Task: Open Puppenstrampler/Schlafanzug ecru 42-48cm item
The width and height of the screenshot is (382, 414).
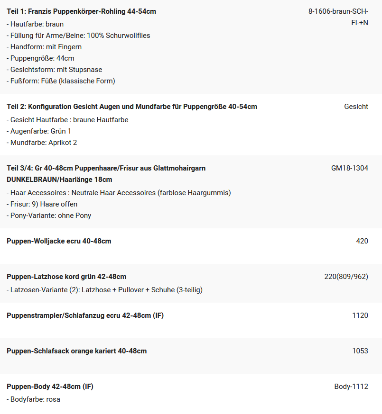Action: pos(85,315)
